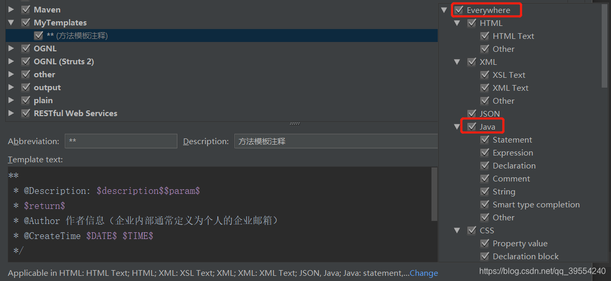Expand the output template group

pyautogui.click(x=11, y=87)
